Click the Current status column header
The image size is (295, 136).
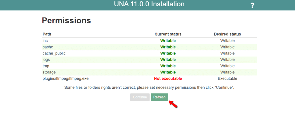point(168,34)
